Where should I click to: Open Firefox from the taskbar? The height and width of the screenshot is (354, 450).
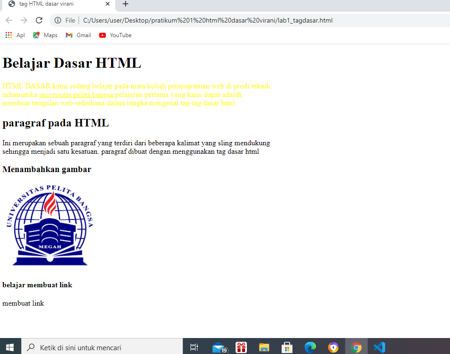point(333,346)
